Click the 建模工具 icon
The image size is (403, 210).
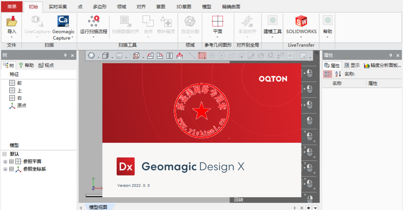(273, 20)
